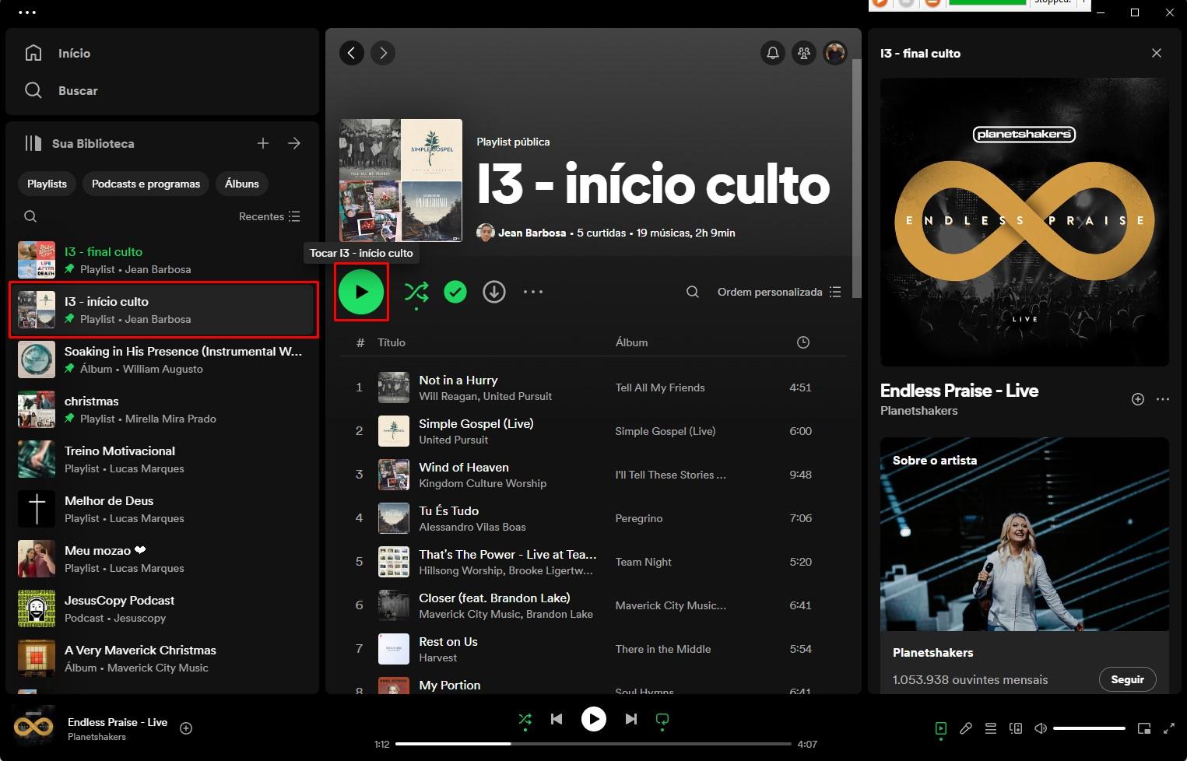
Task: Toggle playlist shuffle icon
Action: [416, 292]
